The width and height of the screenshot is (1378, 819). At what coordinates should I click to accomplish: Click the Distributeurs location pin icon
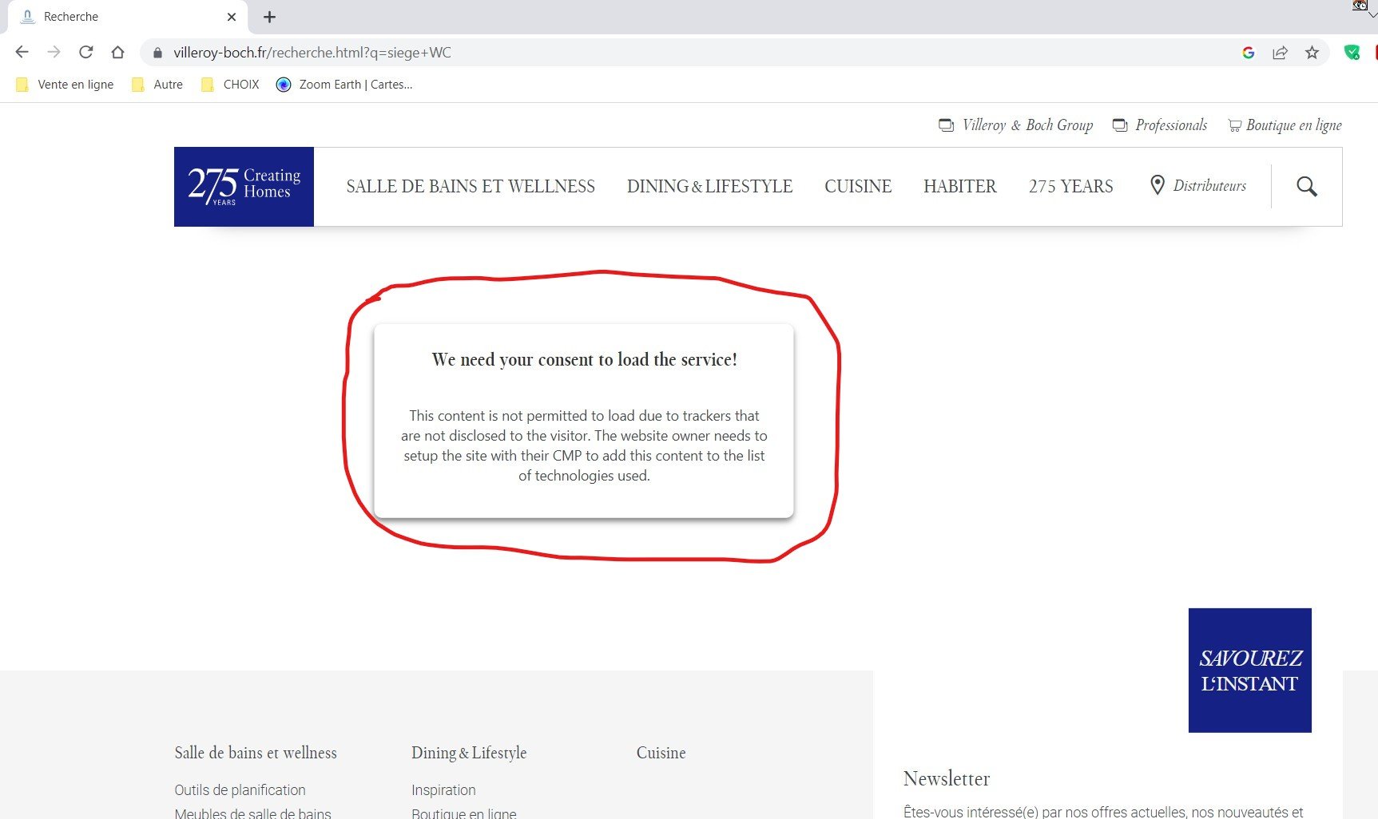[x=1158, y=185]
